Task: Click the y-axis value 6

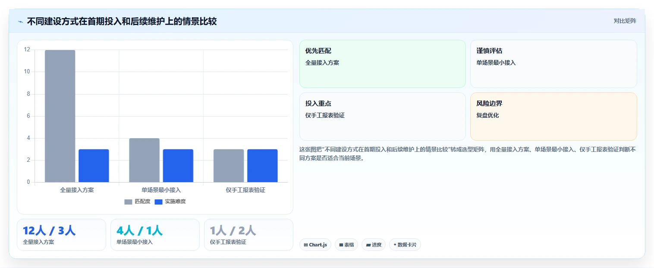Action: coord(28,116)
